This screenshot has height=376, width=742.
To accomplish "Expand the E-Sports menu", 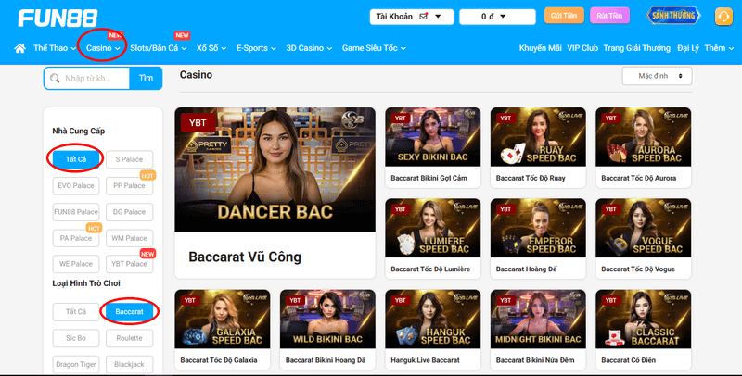I will coord(256,48).
